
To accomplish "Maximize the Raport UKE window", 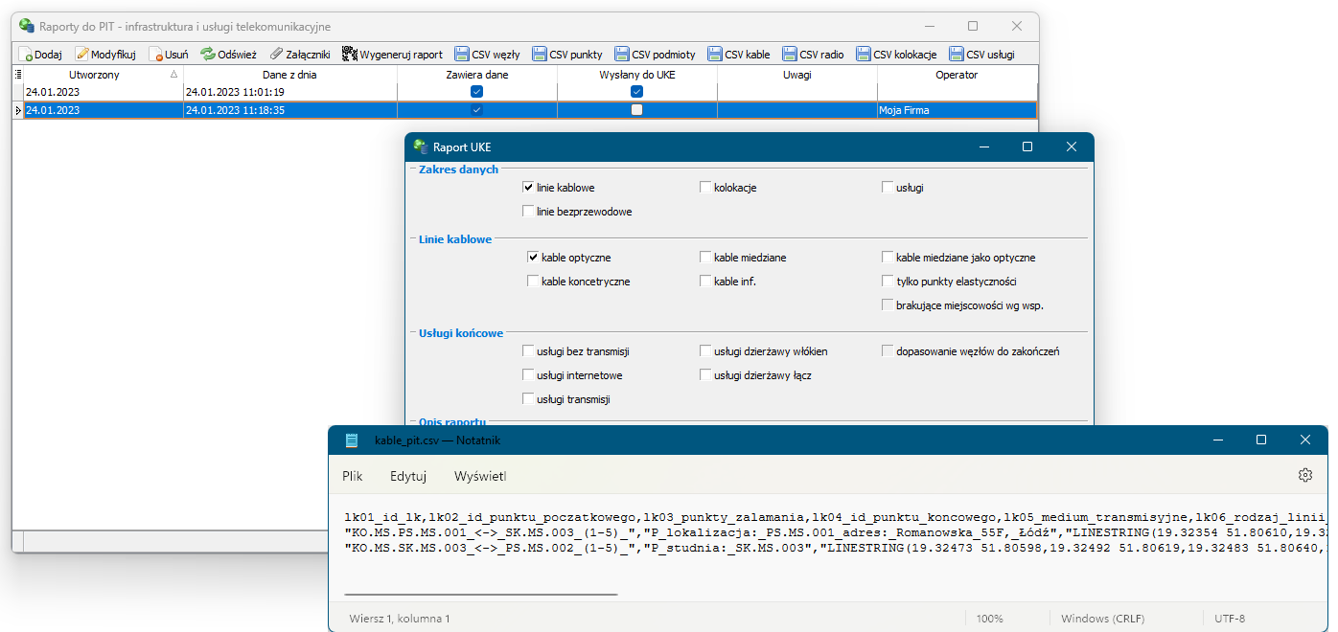I will click(1027, 147).
